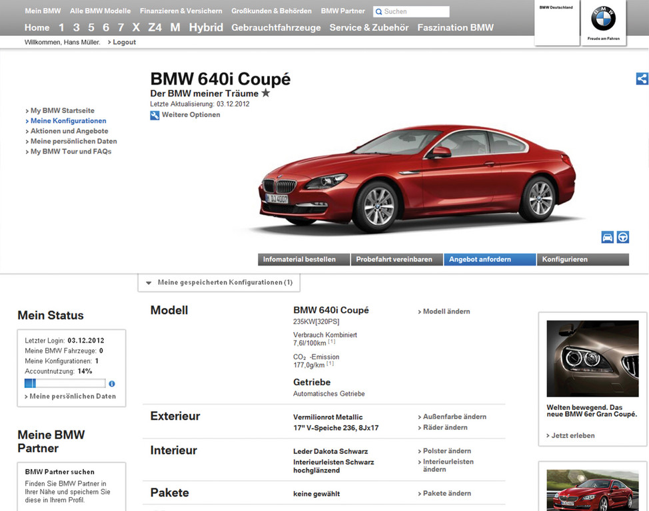Select the X models nav item
Screen dimensions: 649x511
[x=136, y=28]
